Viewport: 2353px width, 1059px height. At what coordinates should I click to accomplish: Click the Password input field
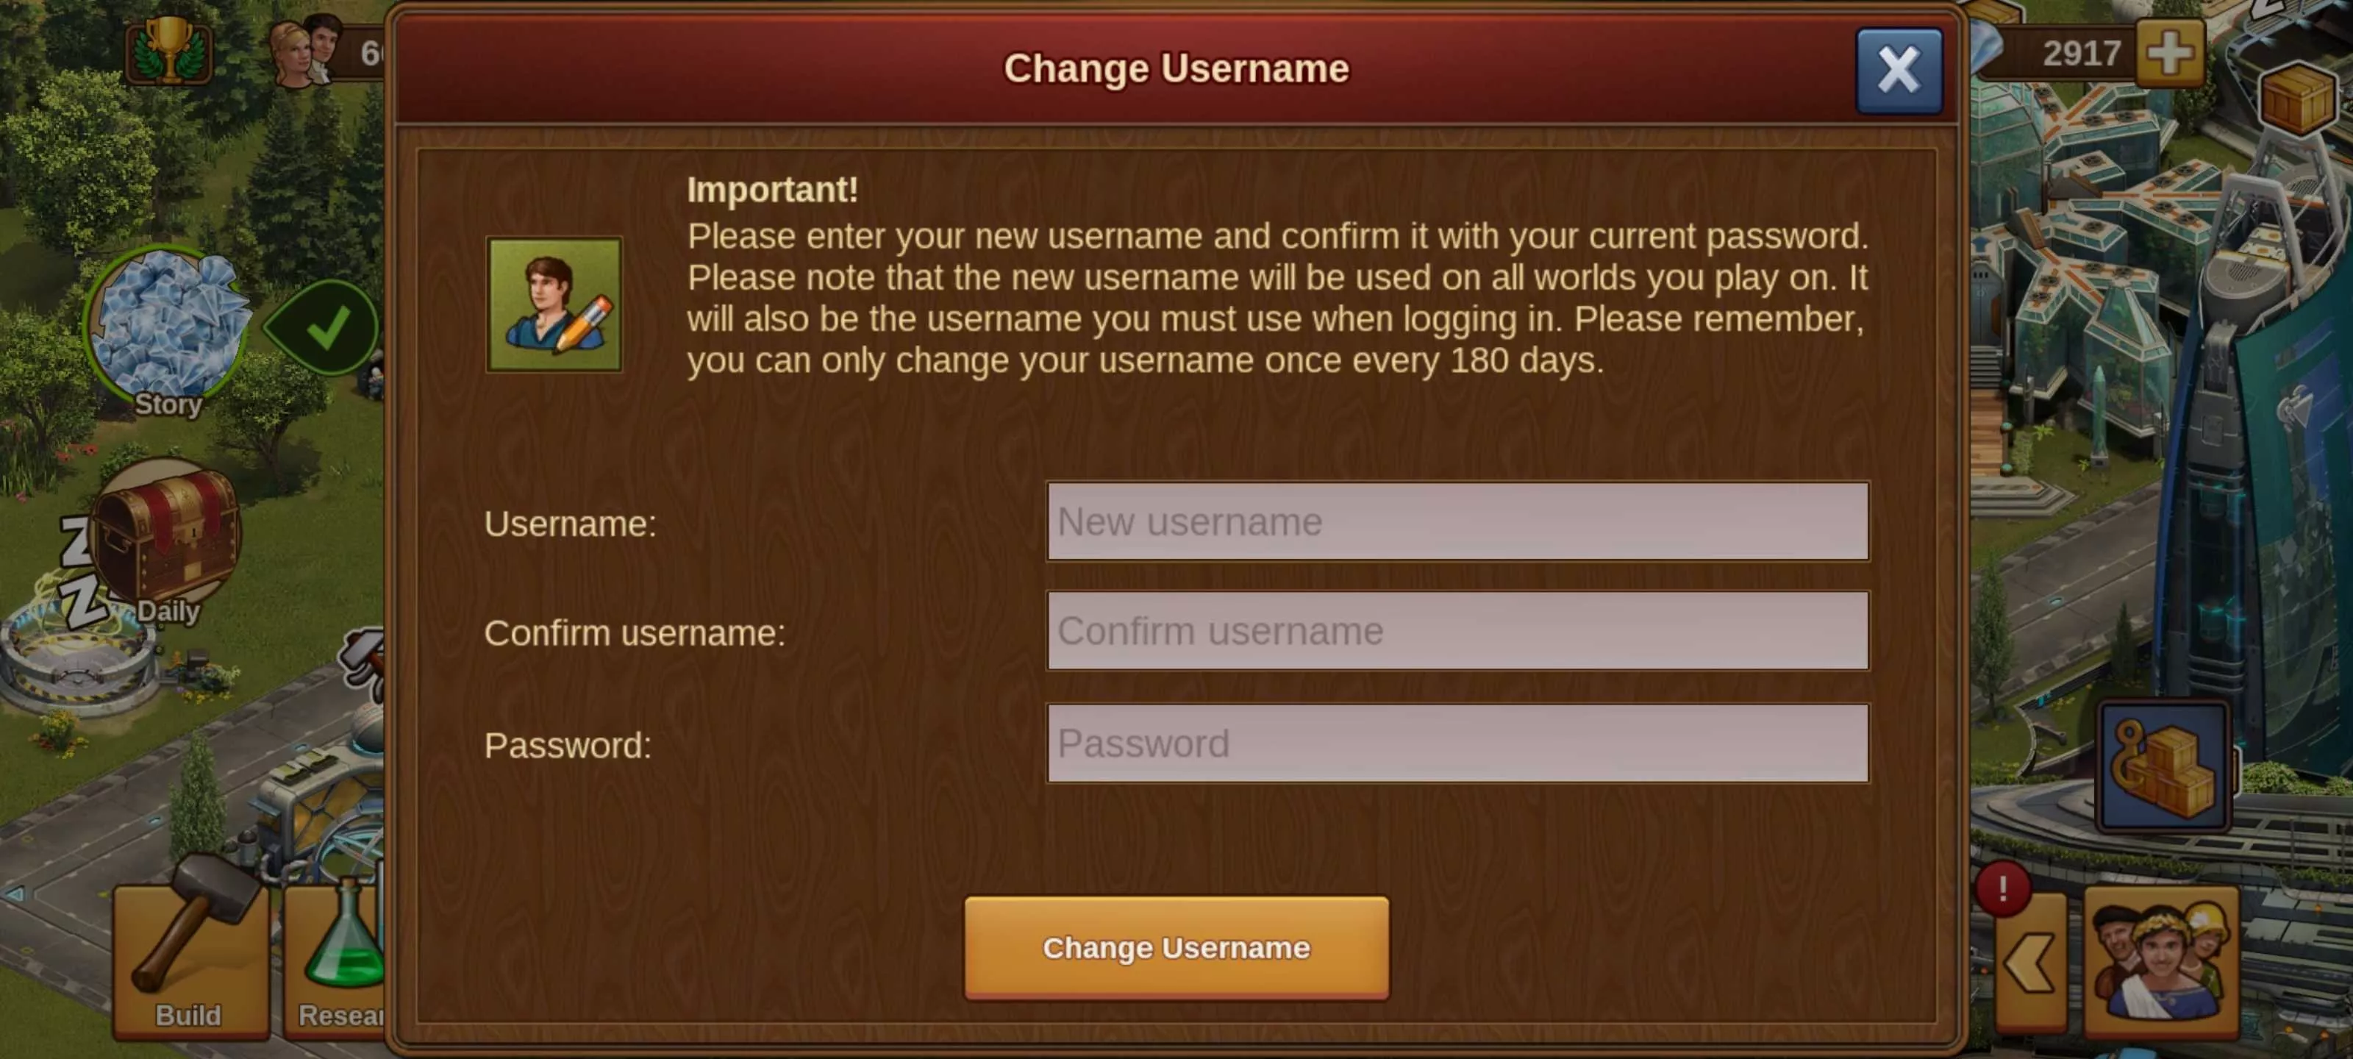click(x=1456, y=743)
